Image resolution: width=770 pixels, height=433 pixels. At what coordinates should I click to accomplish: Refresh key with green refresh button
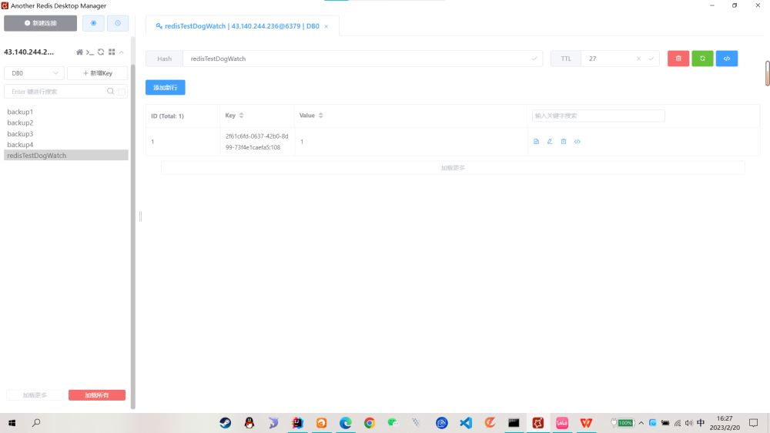[x=702, y=59]
